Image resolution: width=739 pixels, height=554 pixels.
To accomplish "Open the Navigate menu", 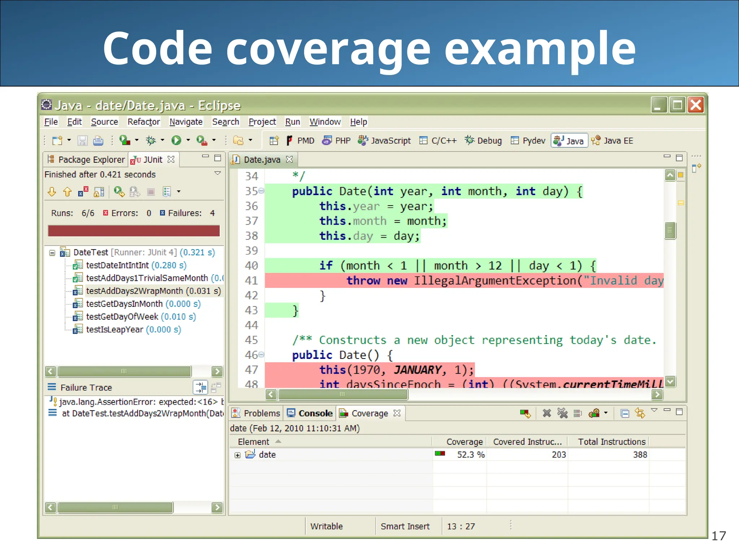I will click(x=186, y=122).
